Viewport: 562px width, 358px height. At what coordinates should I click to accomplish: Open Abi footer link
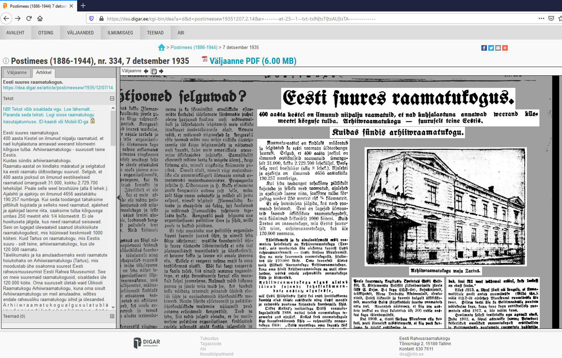[x=203, y=349]
